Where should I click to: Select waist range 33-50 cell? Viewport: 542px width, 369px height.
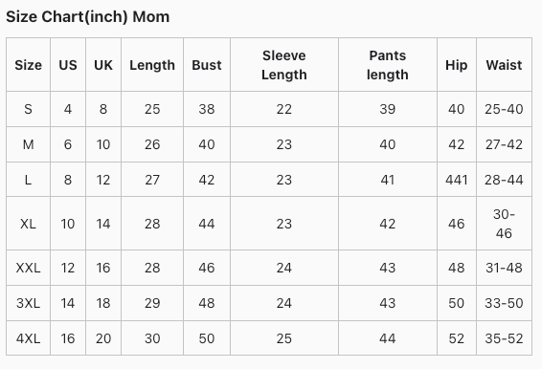pyautogui.click(x=504, y=303)
